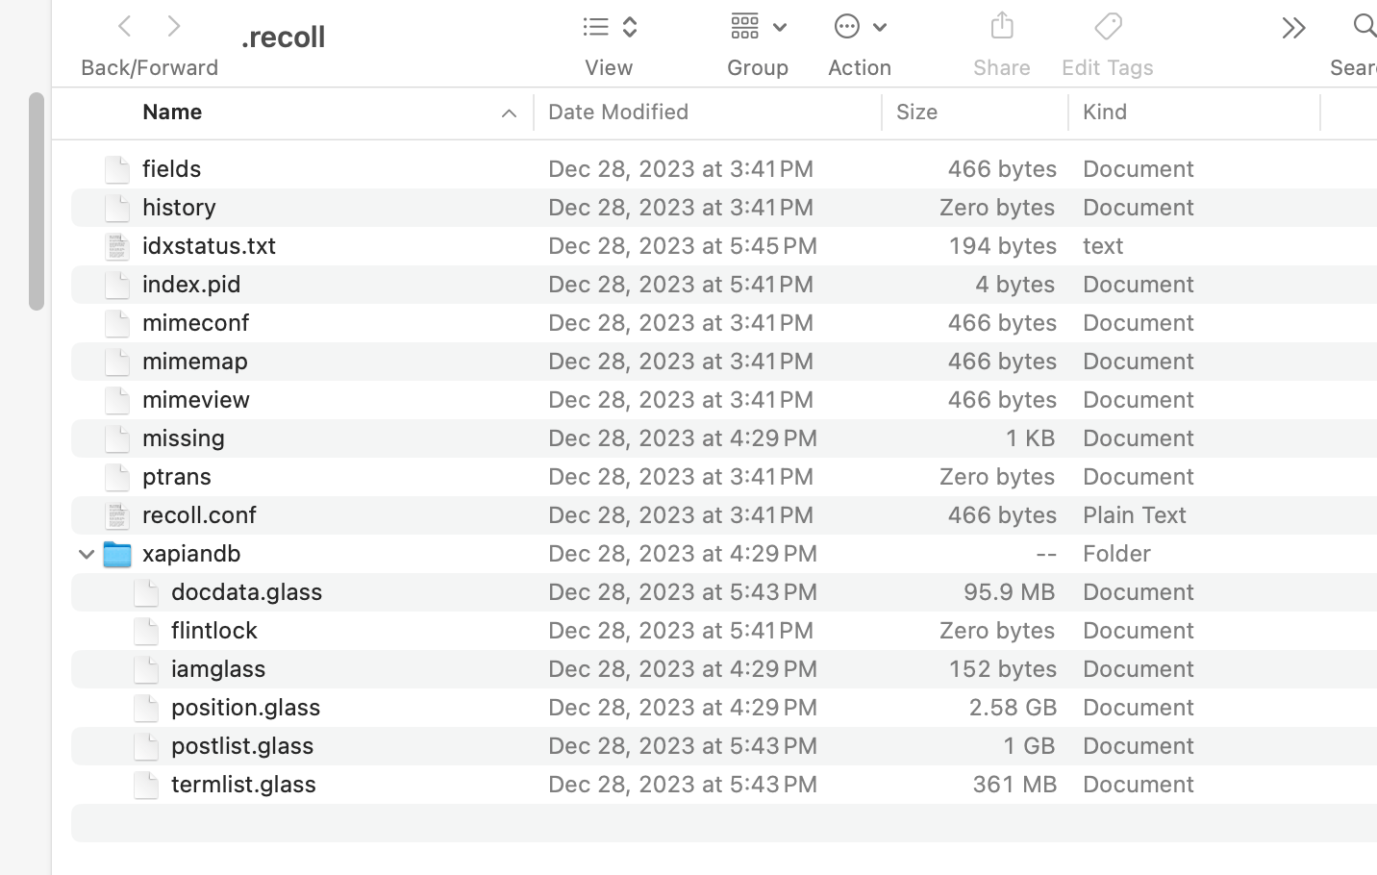Click the vertical scrollbar thumb
This screenshot has width=1377, height=875.
[36, 201]
